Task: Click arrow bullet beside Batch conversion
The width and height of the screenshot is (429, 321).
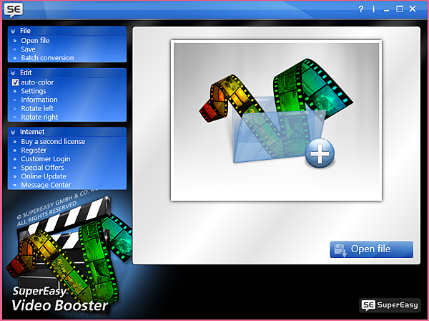Action: (15, 58)
